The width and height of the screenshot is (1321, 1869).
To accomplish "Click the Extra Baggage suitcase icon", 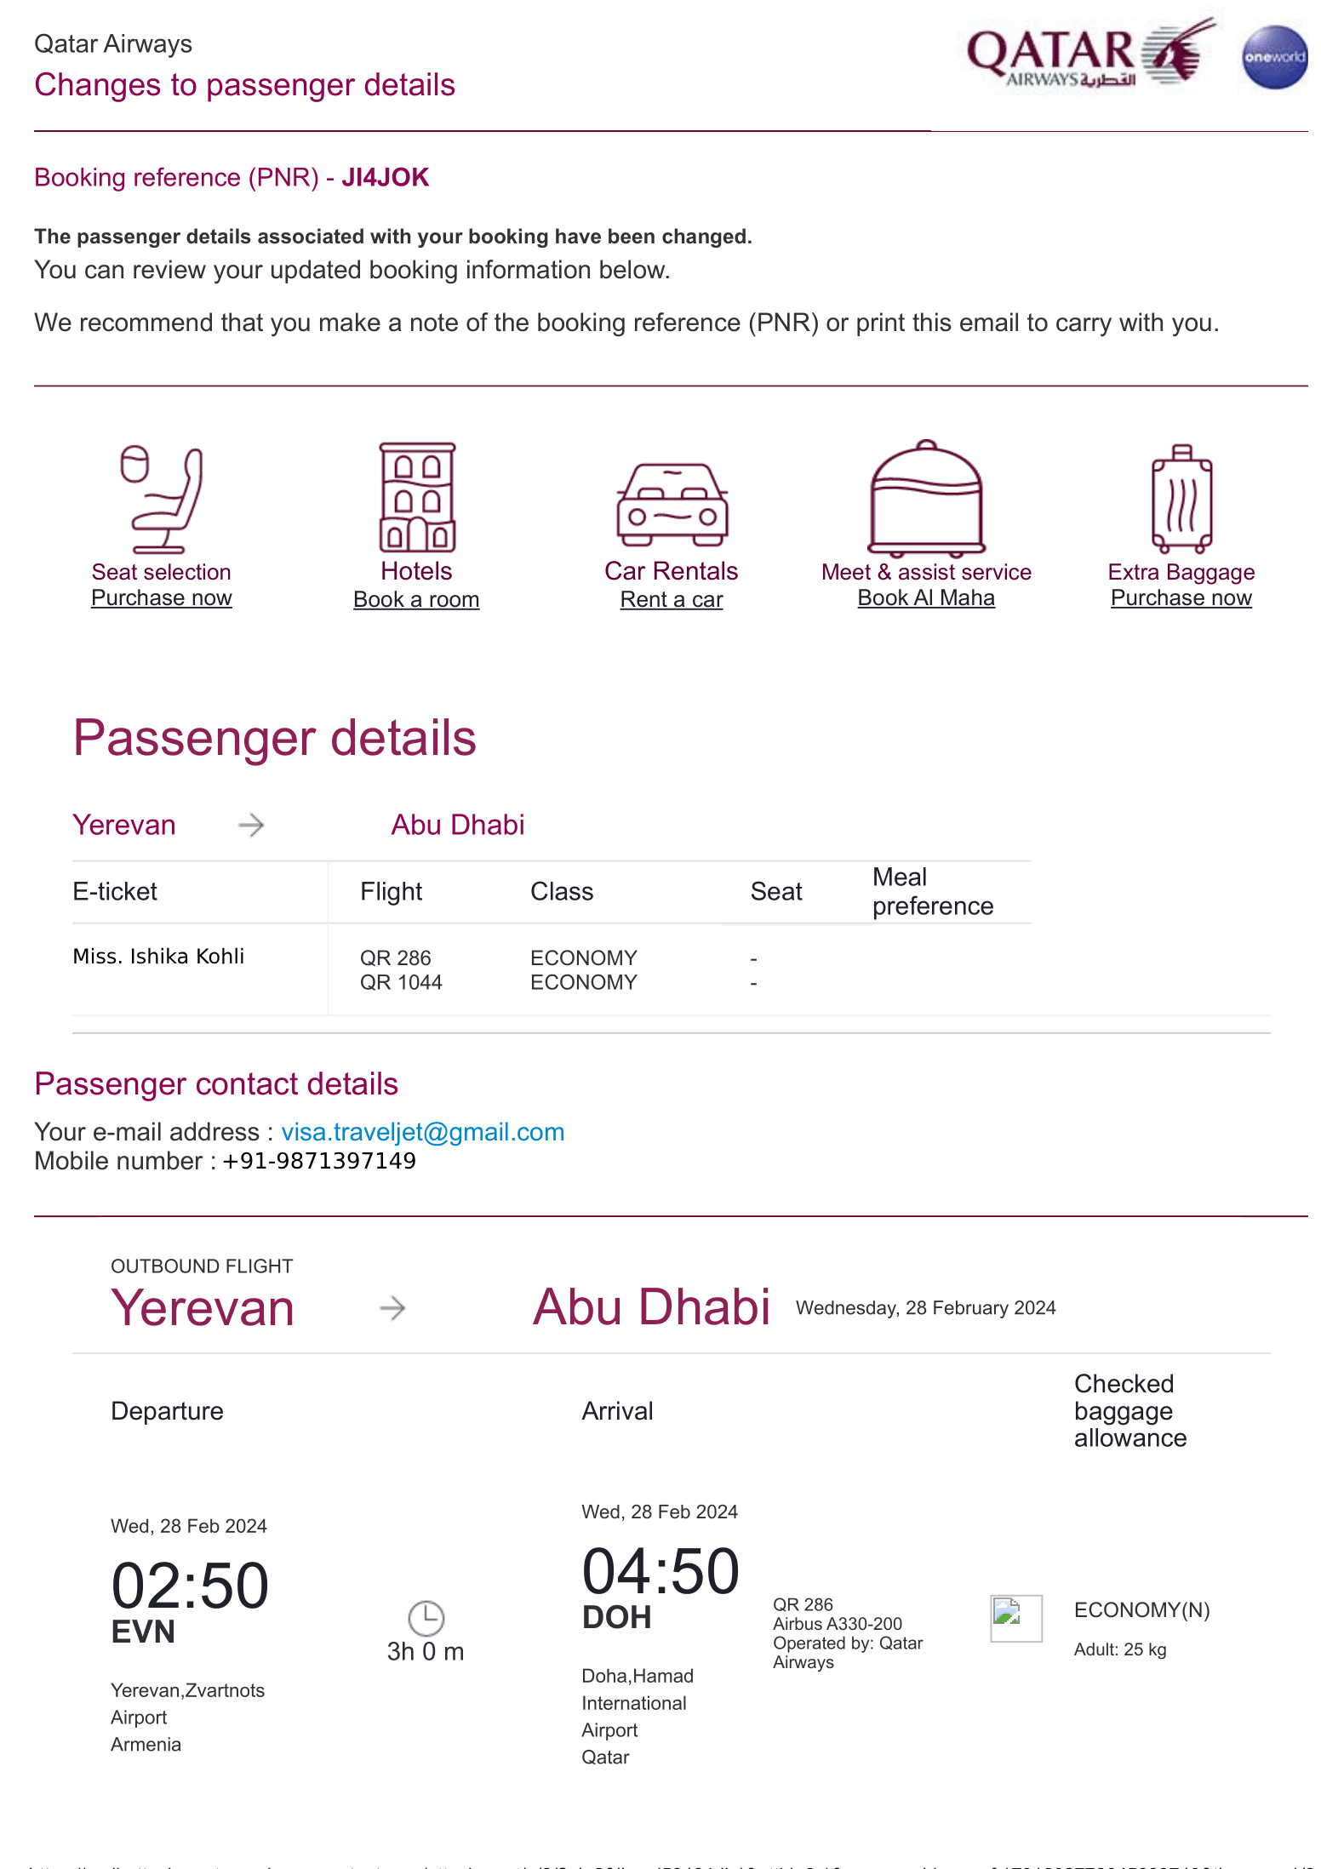I will tap(1181, 499).
